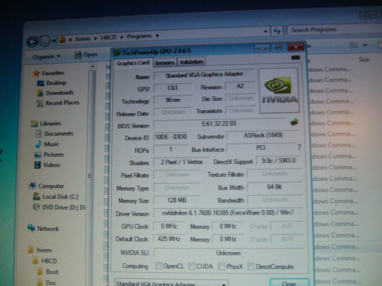
Task: Click the address bar refresh icon
Action: pos(277,31)
